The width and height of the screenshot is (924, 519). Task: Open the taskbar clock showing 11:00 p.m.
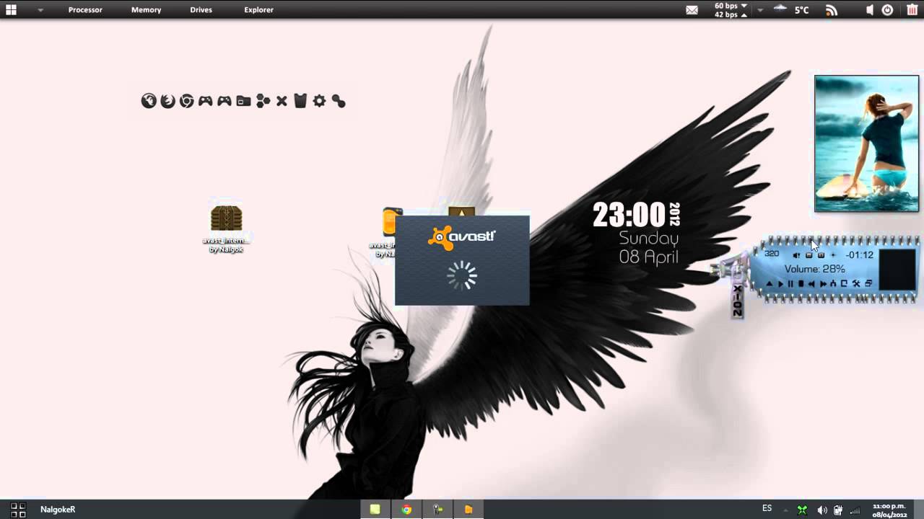pos(889,510)
